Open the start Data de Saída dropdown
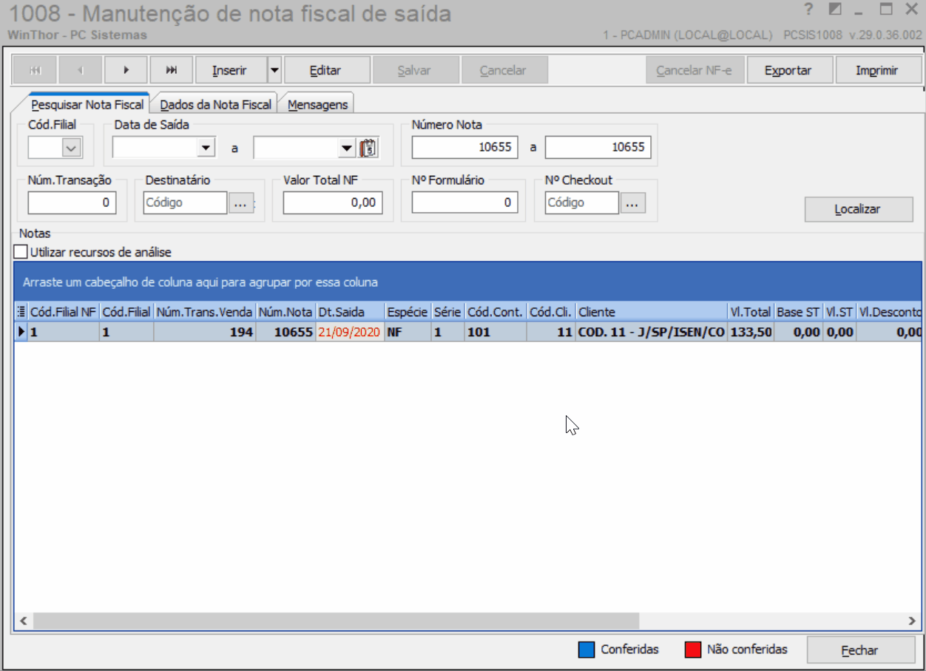Viewport: 926px width, 671px height. [x=206, y=149]
